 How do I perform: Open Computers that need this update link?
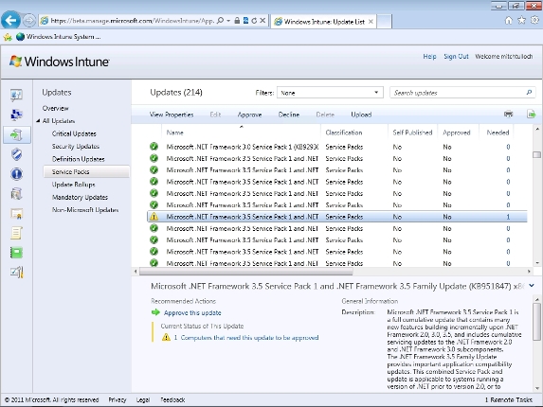(x=249, y=338)
